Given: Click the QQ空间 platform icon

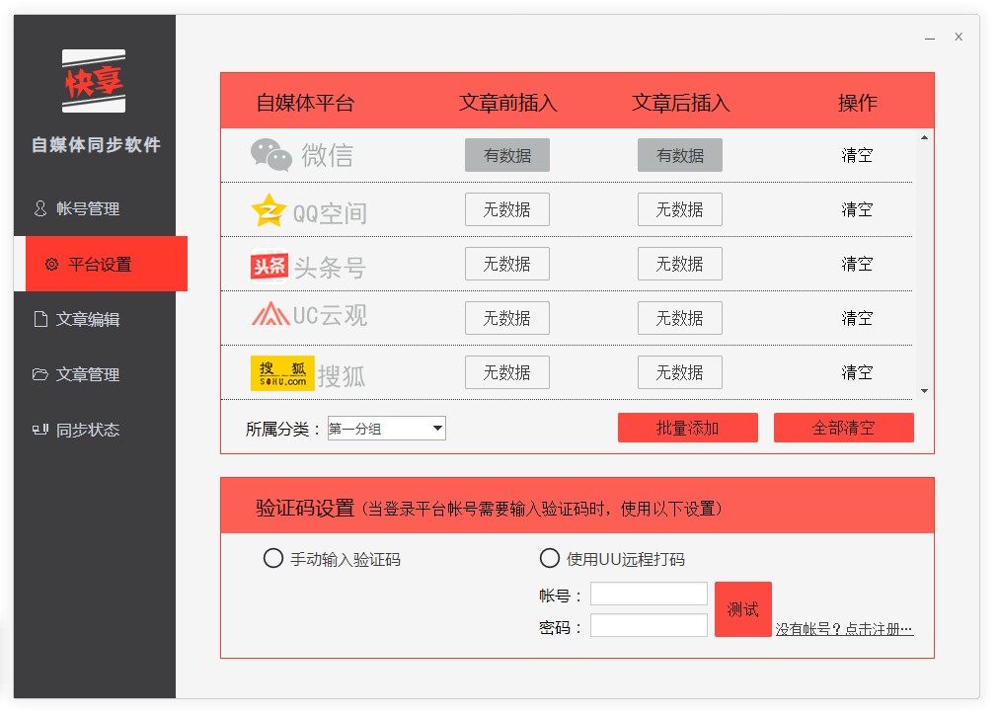Looking at the screenshot, I should (x=269, y=208).
